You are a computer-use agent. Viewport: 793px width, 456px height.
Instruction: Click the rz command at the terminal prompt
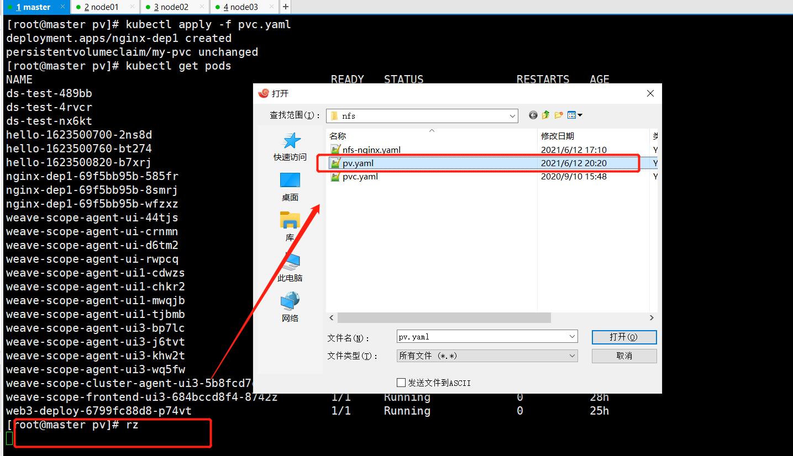click(132, 425)
